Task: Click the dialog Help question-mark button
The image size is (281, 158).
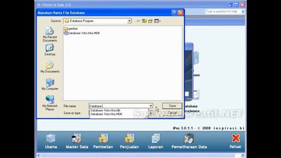Action: pos(174,13)
